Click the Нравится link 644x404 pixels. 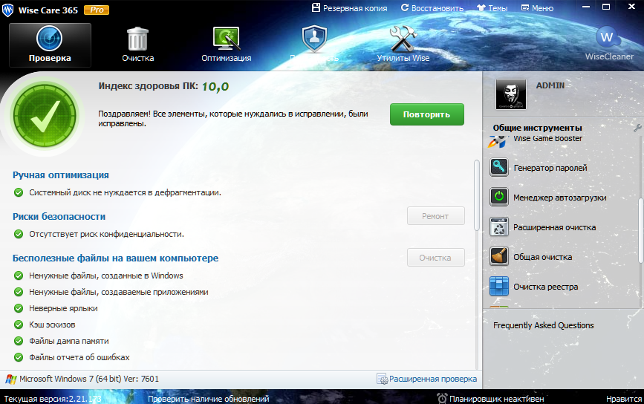(x=624, y=399)
